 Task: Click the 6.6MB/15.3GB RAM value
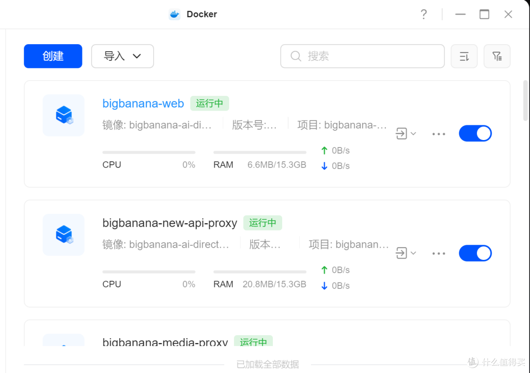[x=277, y=165]
